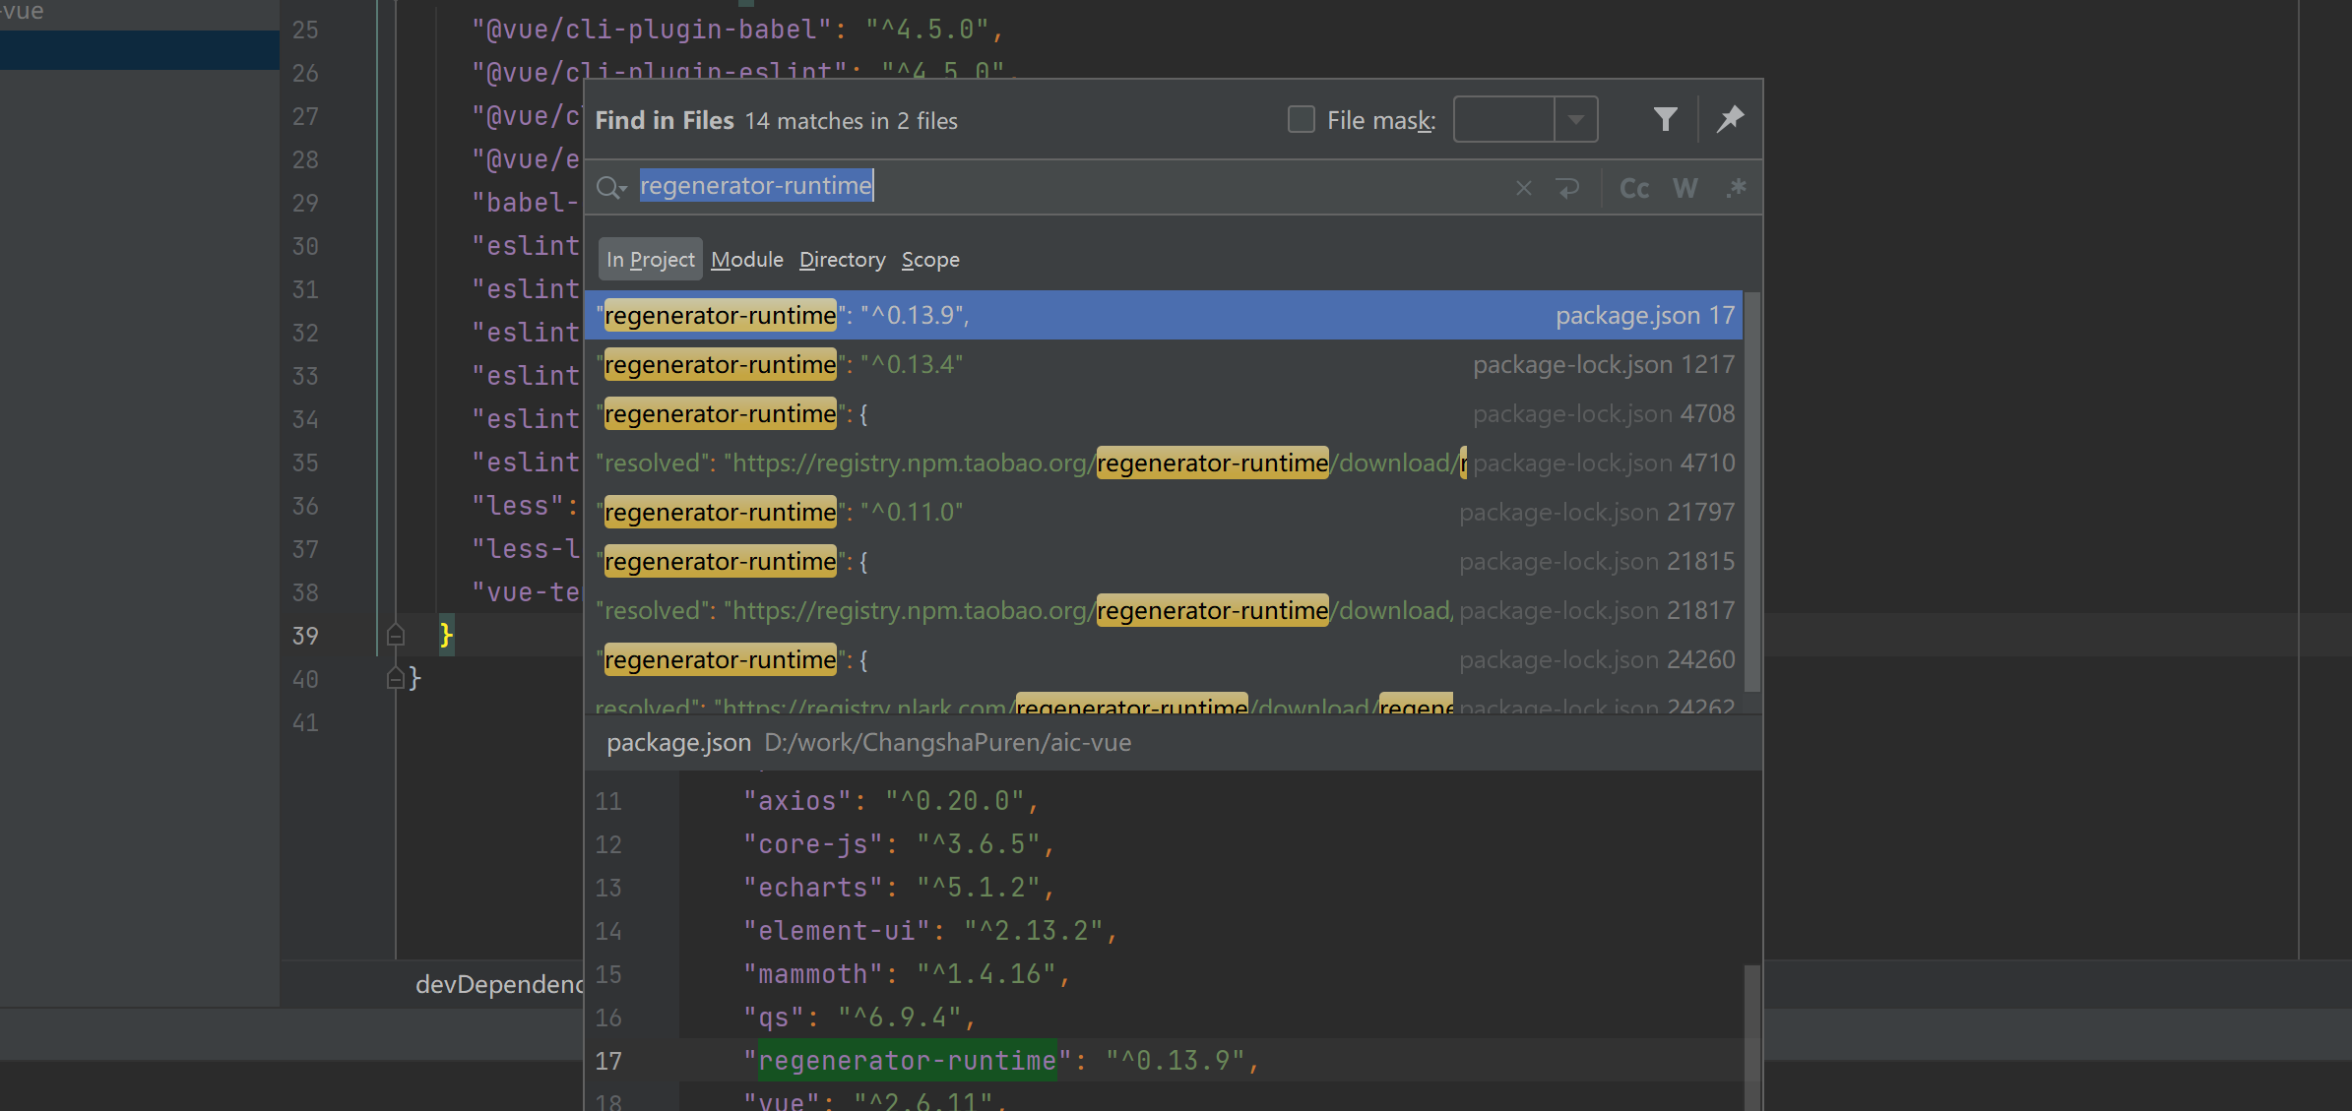Click highlighted regenerator-runtime in preview line 17

(907, 1061)
